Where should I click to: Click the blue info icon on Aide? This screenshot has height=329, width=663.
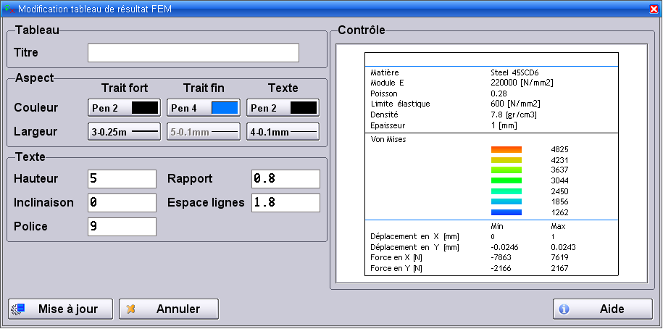tap(564, 309)
